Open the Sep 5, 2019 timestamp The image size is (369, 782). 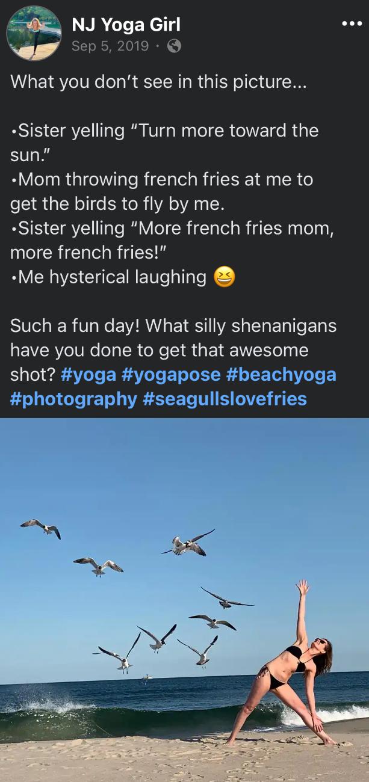point(110,46)
